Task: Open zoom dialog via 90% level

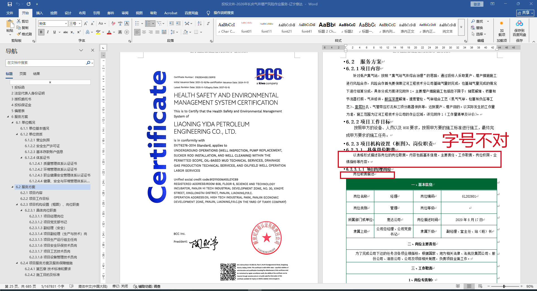Action: [530, 286]
